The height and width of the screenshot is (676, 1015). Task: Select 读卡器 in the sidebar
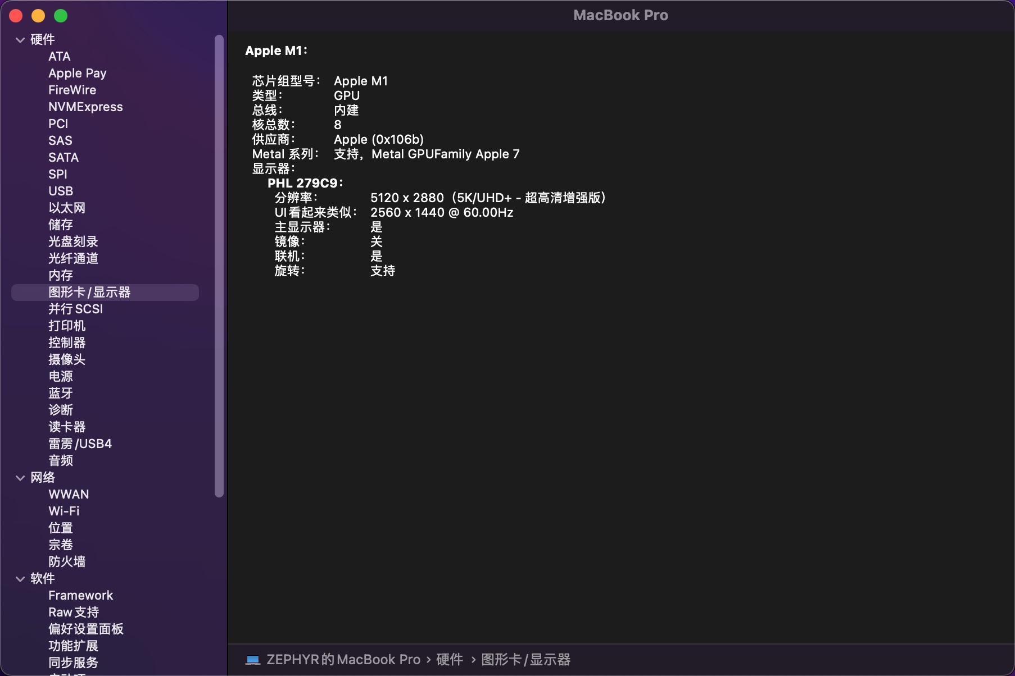coord(67,427)
